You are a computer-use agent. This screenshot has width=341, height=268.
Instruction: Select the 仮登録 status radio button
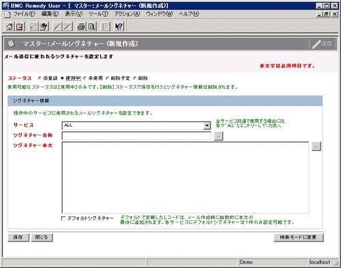[40, 78]
